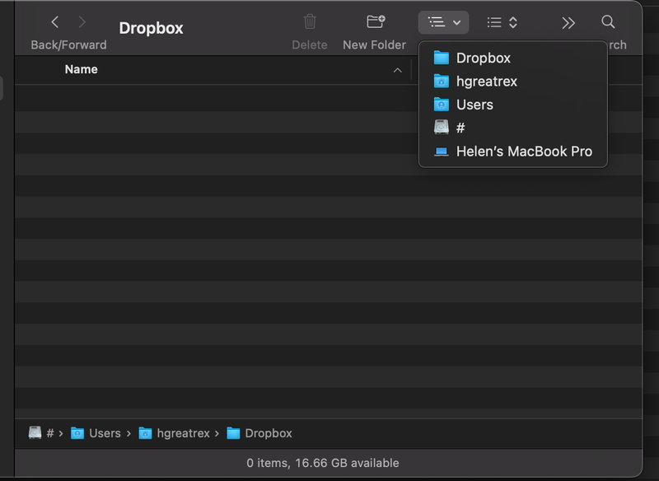Open hgreatrex home folder in the path bar

point(175,433)
